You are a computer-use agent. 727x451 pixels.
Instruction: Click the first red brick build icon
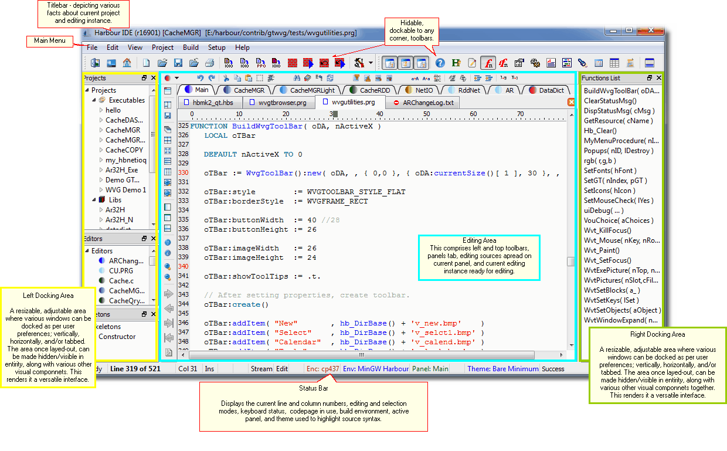pyautogui.click(x=292, y=63)
